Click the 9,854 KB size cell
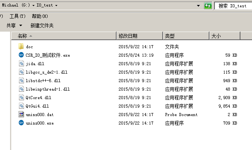Image resolution: width=252 pixels, height=150 pixels. tap(228, 106)
